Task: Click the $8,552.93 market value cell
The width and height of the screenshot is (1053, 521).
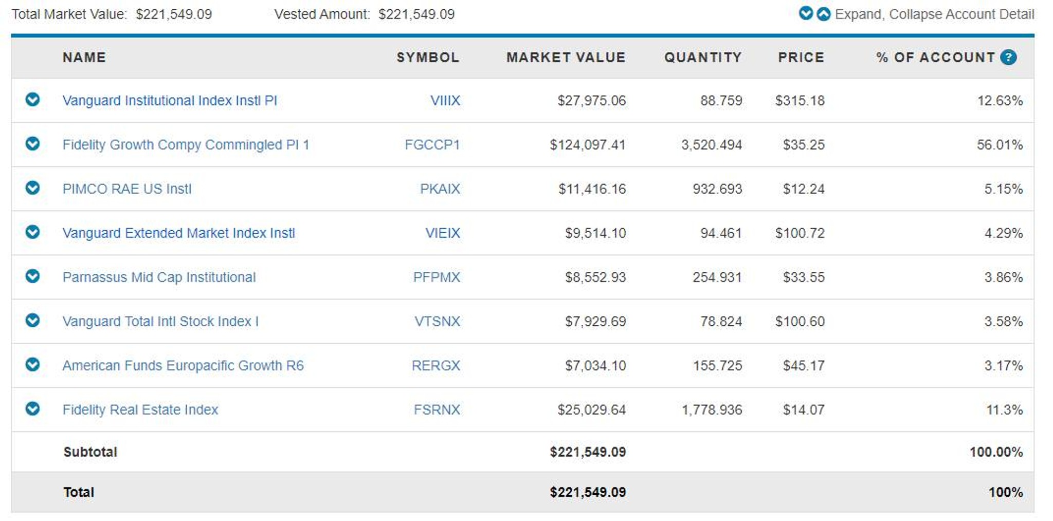Action: (x=595, y=277)
